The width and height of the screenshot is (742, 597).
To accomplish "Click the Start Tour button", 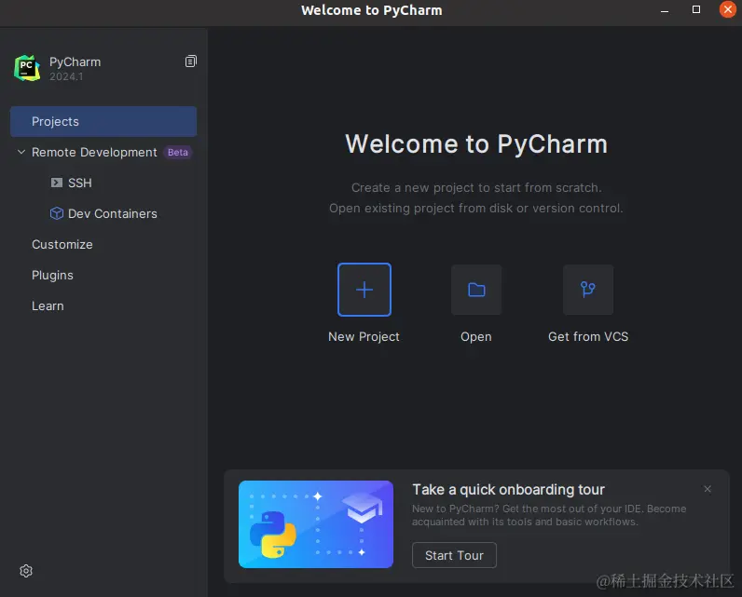I will pos(454,555).
